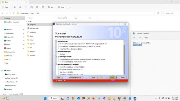
Task: Collapse the Space Requirements node
Action: 57,57
